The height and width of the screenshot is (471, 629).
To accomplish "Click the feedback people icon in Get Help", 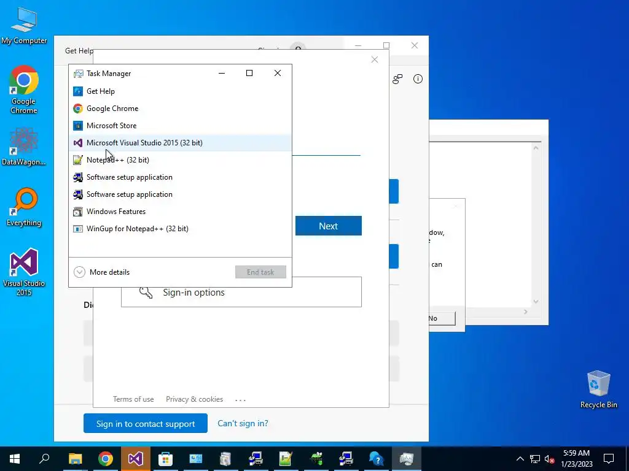I will (x=397, y=79).
